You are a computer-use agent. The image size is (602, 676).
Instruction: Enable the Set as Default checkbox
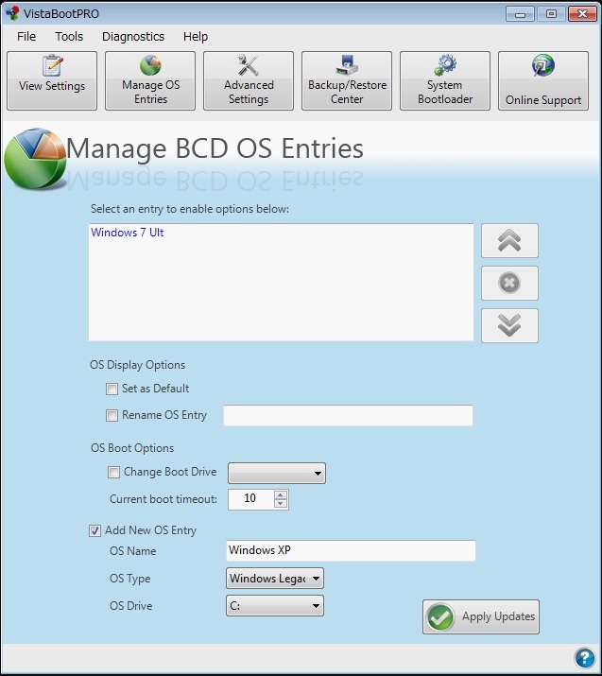click(x=112, y=389)
